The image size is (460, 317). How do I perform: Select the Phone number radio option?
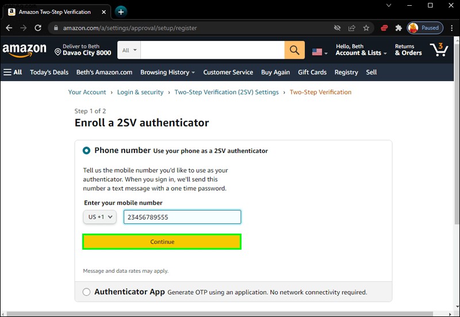pos(87,151)
